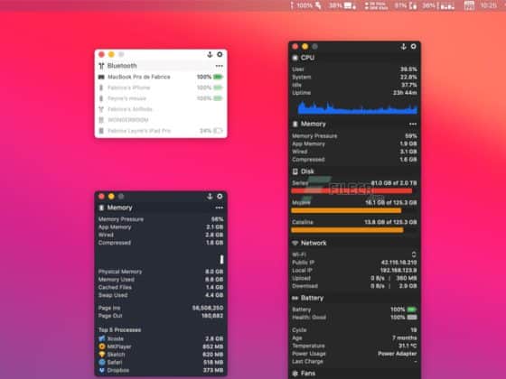Viewport: 506px width, 379px height.
Task: Click the Xcode process icon
Action: point(102,338)
